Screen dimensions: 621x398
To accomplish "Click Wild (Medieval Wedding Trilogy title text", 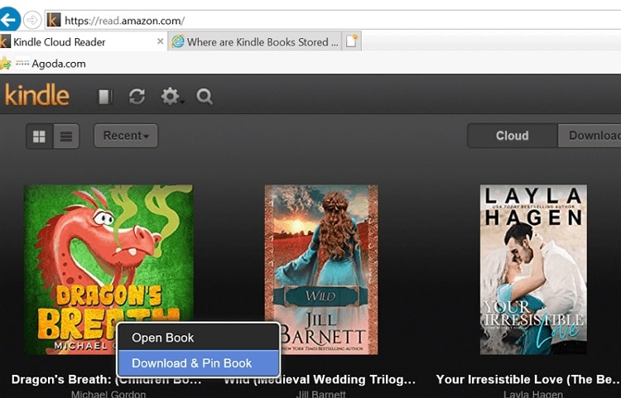I will 320,380.
